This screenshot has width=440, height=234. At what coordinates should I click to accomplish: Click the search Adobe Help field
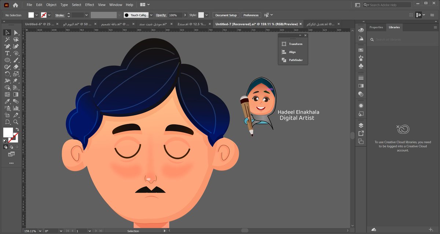pyautogui.click(x=389, y=5)
